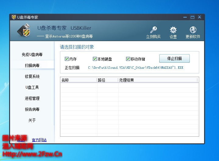Image resolution: width=219 pixels, height=161 pixels.
Task: Click the 官方网站 link
Action: point(39,140)
